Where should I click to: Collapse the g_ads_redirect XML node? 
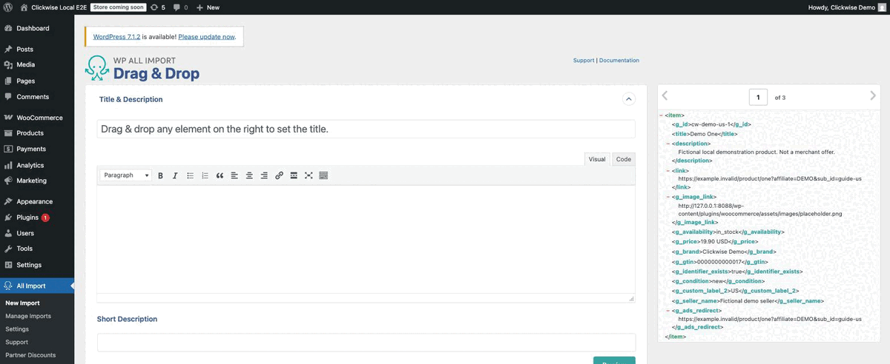[668, 311]
